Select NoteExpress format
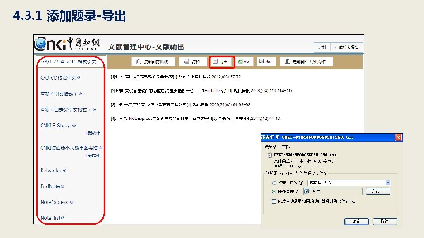This screenshot has height=238, width=424. [54, 202]
